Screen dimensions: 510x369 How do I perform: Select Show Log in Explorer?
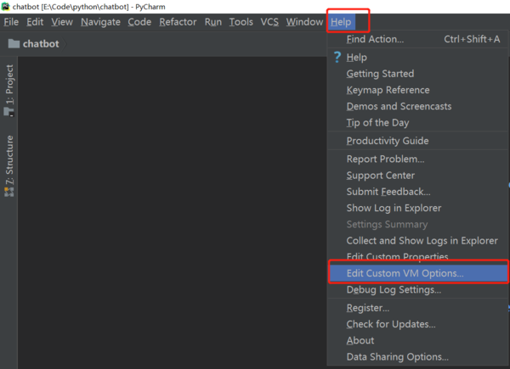click(417, 208)
